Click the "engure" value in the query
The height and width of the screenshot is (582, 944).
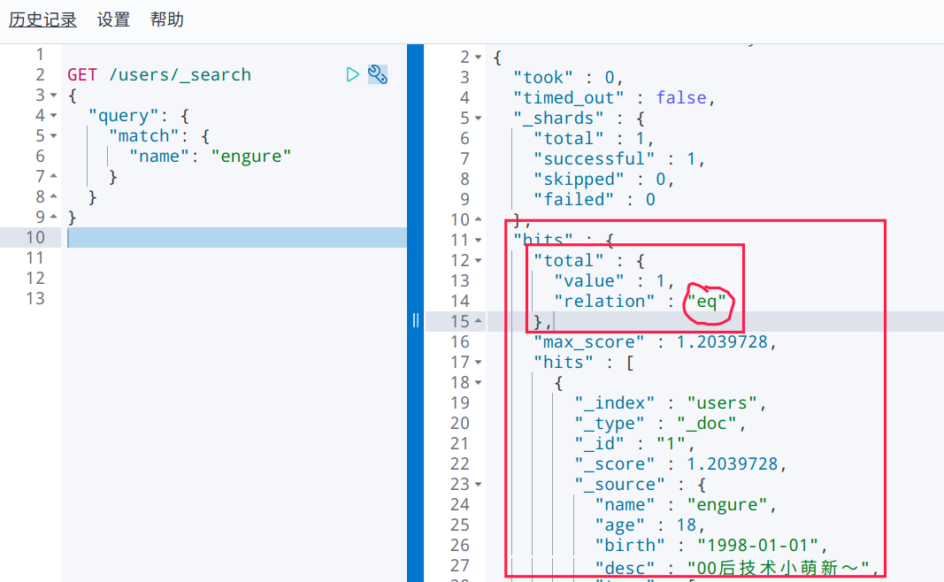pos(251,157)
